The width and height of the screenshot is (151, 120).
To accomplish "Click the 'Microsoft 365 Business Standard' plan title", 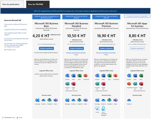I will 76,25.
